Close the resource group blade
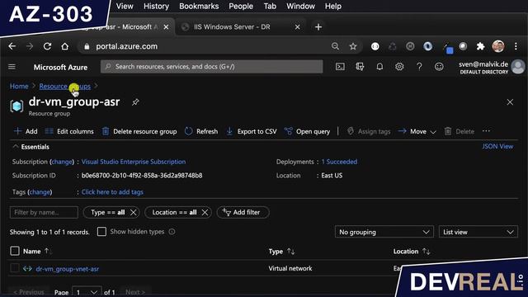The width and height of the screenshot is (528, 297). tap(510, 102)
